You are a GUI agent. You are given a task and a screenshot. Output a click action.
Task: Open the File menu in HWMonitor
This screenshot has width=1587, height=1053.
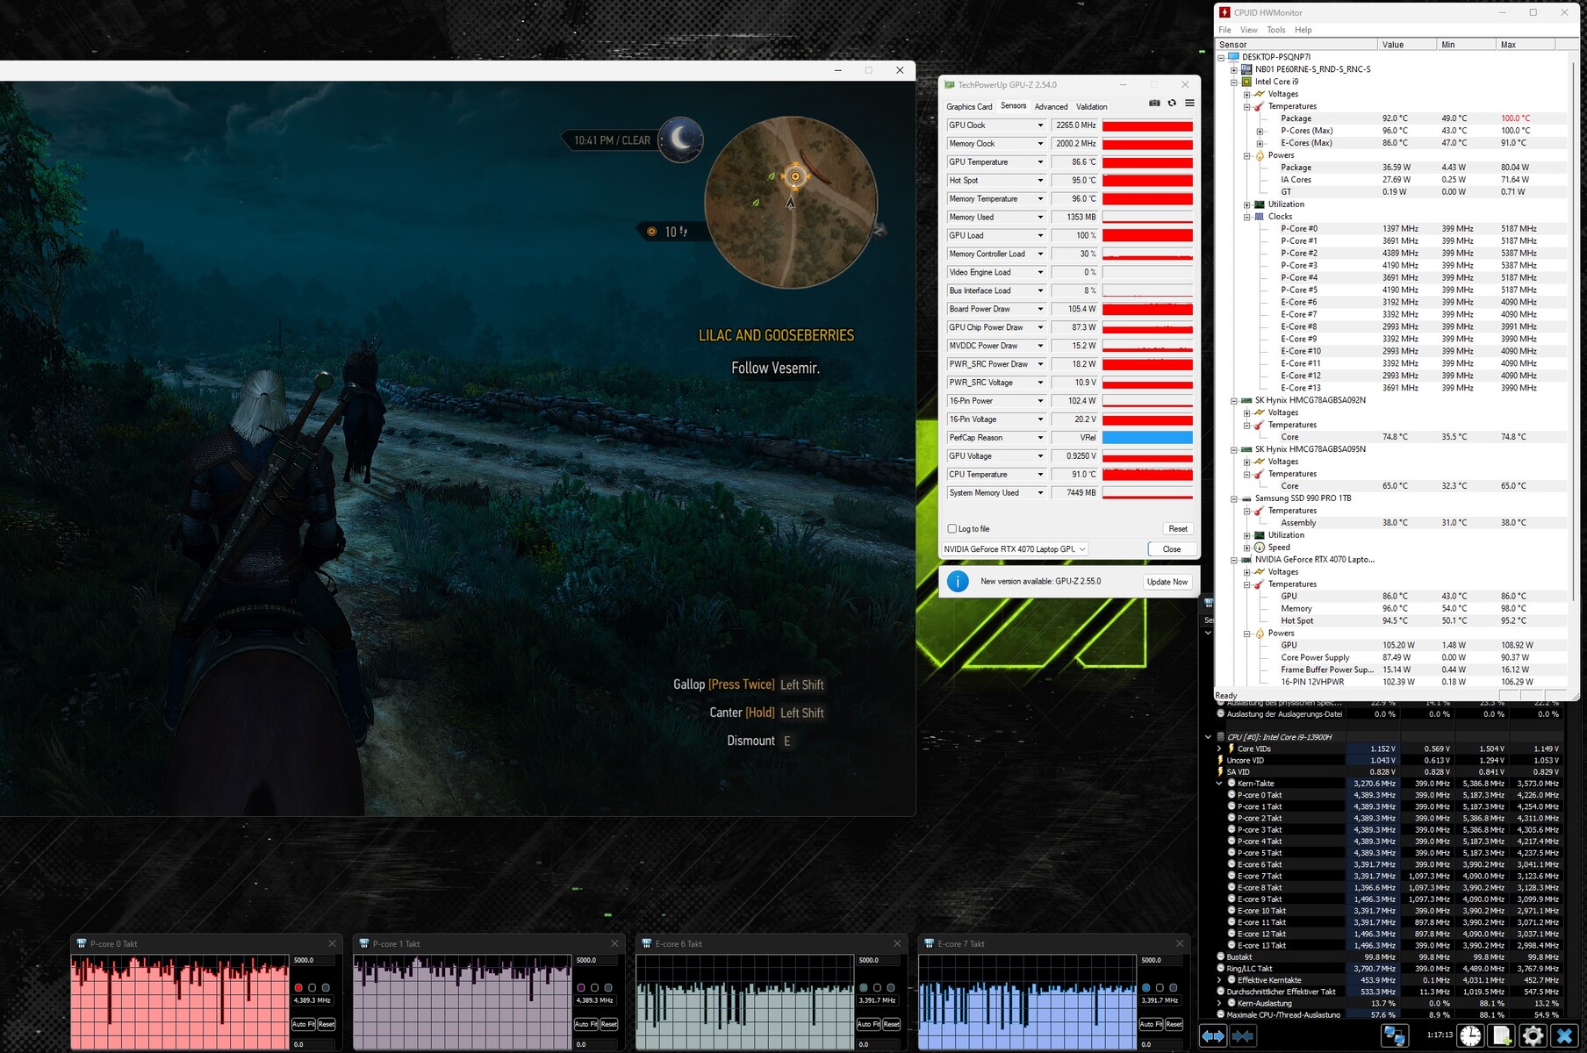coord(1224,30)
